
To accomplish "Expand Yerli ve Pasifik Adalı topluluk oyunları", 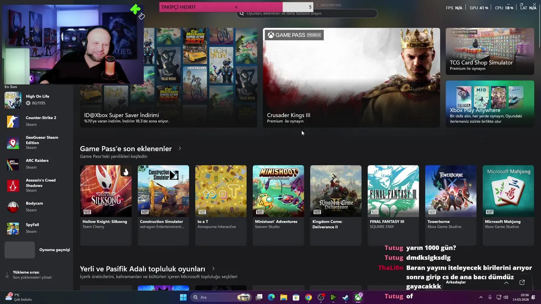I will click(x=213, y=269).
